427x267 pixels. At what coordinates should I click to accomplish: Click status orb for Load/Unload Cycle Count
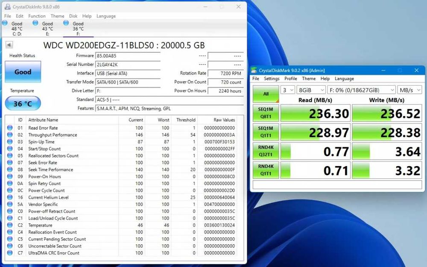(x=10, y=218)
